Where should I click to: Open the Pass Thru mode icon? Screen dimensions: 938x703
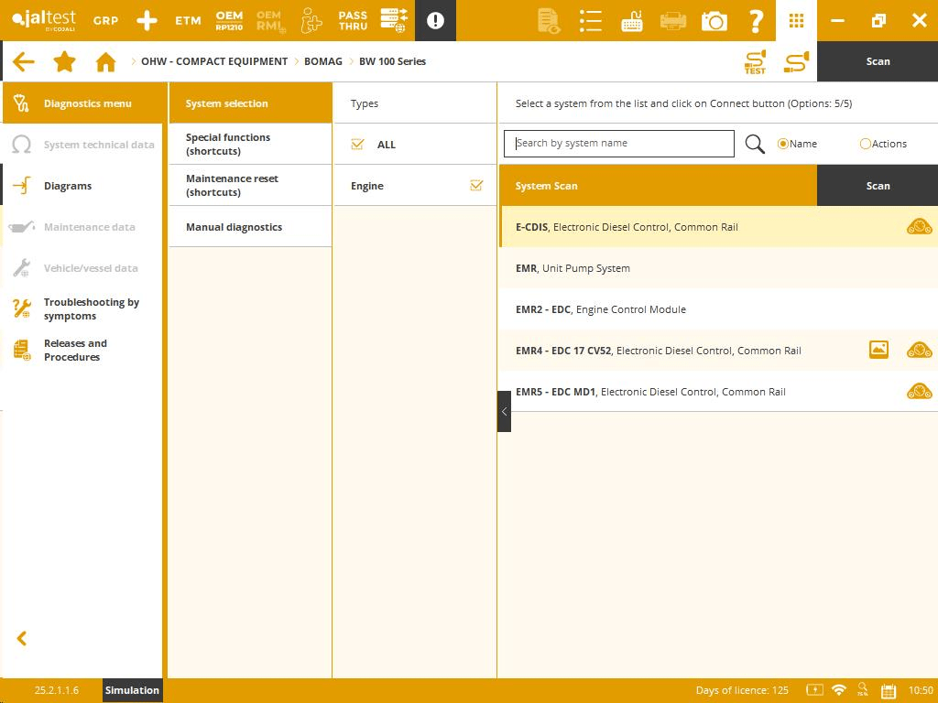tap(353, 20)
